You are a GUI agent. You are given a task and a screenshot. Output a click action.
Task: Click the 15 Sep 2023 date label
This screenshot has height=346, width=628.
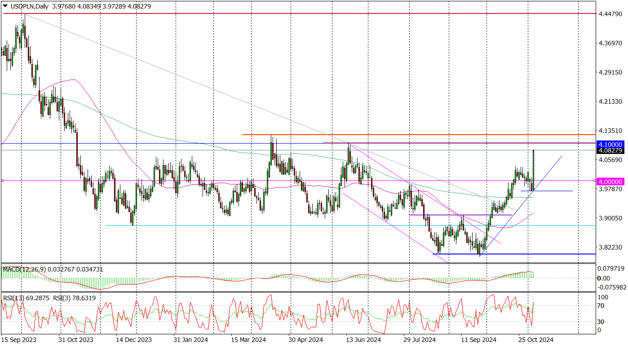click(x=18, y=340)
